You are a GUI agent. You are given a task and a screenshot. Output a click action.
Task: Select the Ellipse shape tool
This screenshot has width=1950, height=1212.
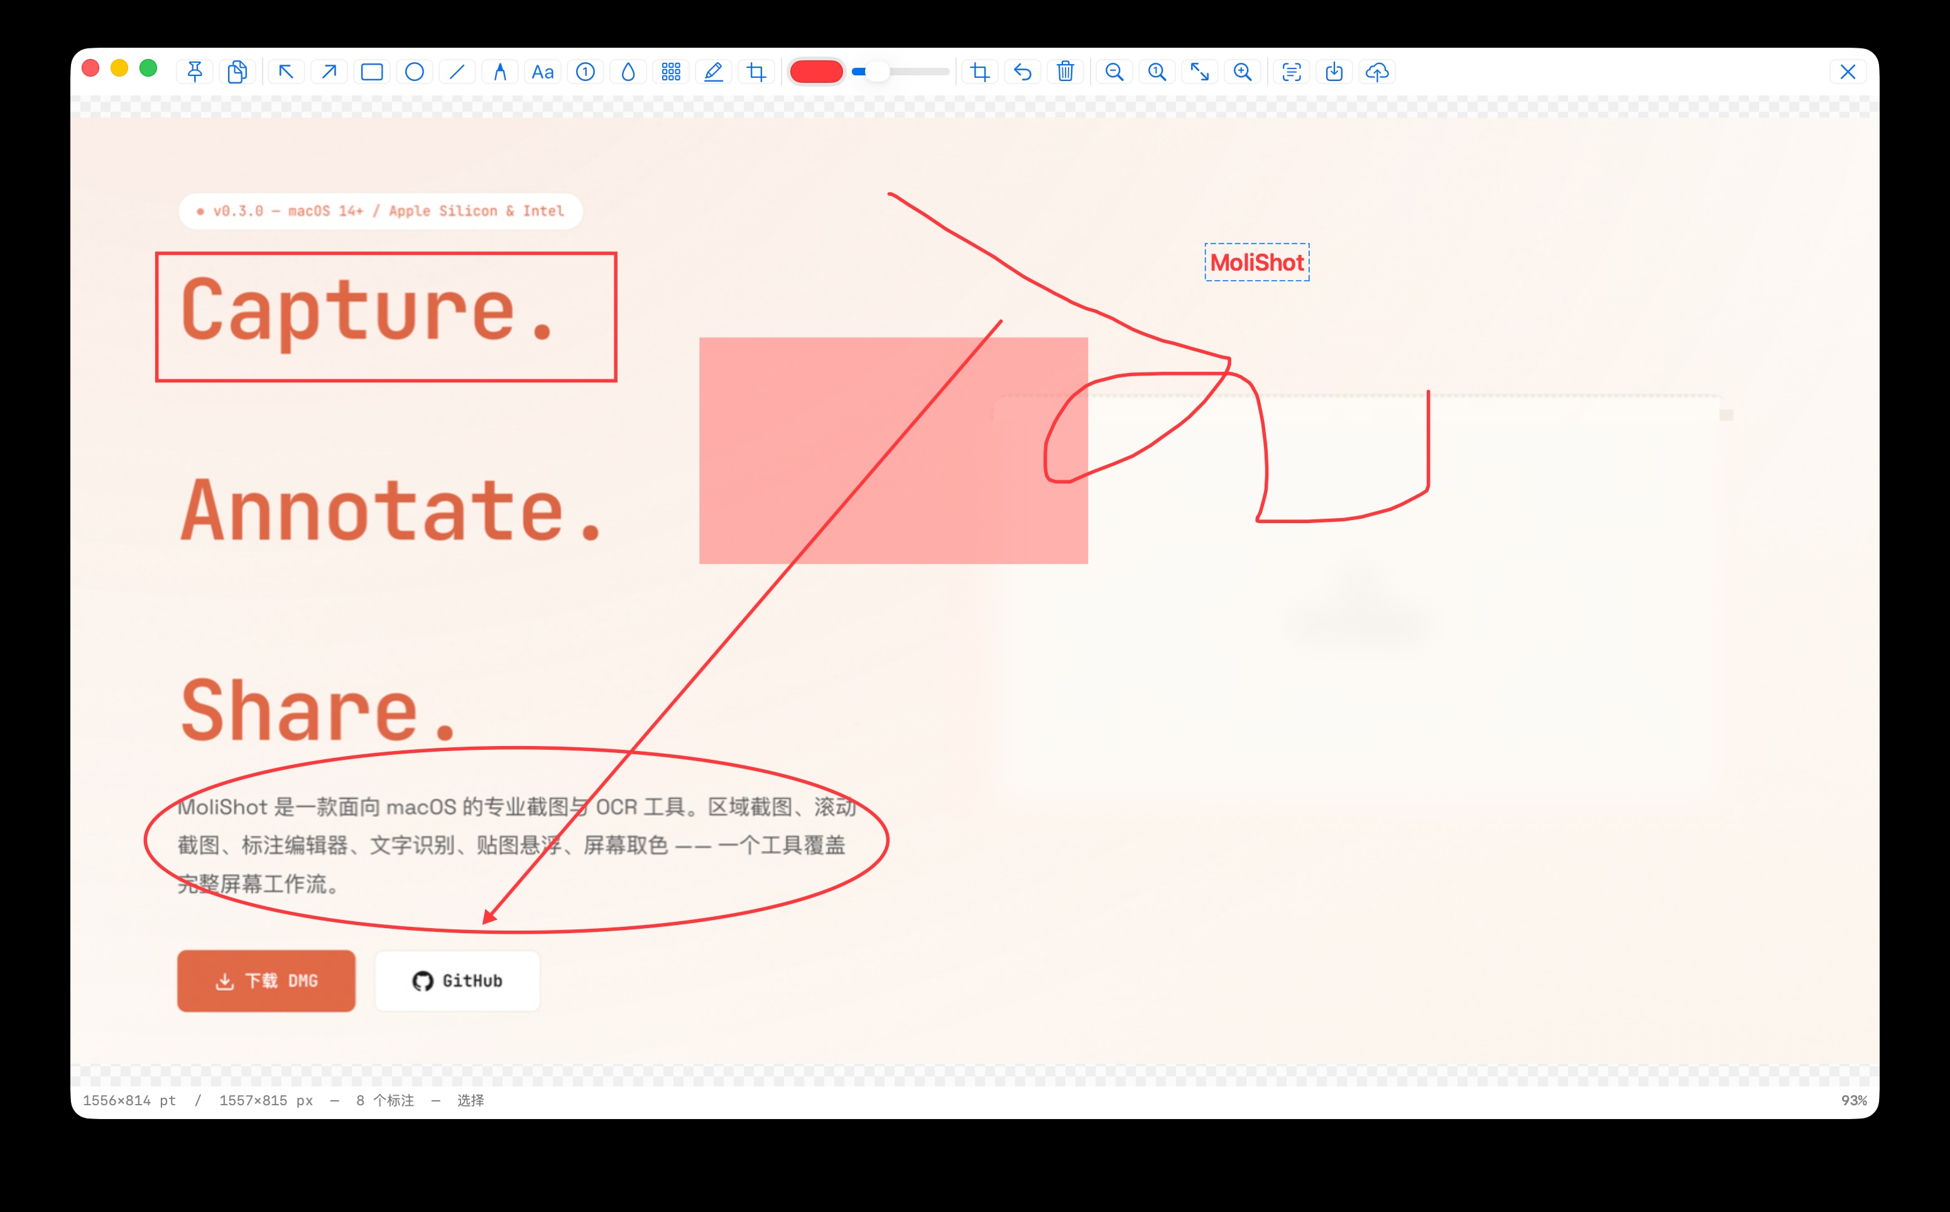coord(415,72)
